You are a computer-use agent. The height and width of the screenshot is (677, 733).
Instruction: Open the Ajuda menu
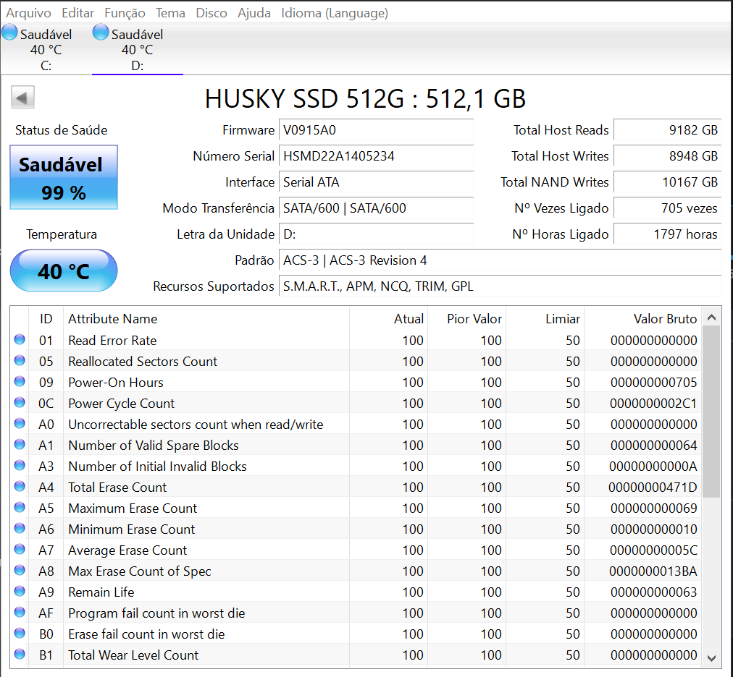254,13
